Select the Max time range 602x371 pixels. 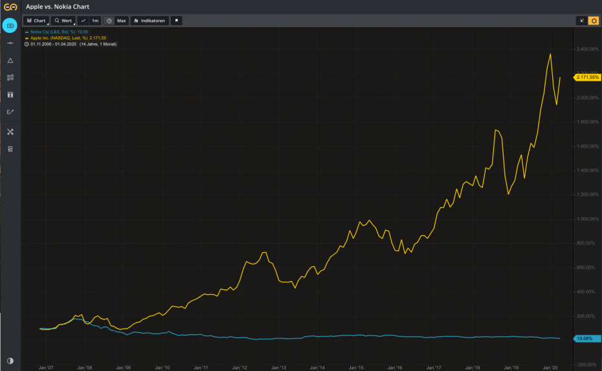pyautogui.click(x=117, y=21)
